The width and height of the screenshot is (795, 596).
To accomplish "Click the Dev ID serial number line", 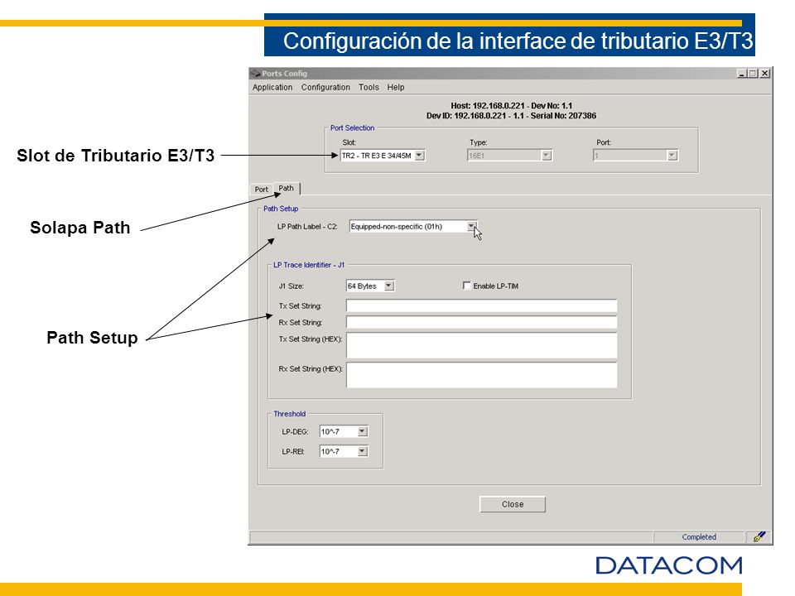I will 511,116.
